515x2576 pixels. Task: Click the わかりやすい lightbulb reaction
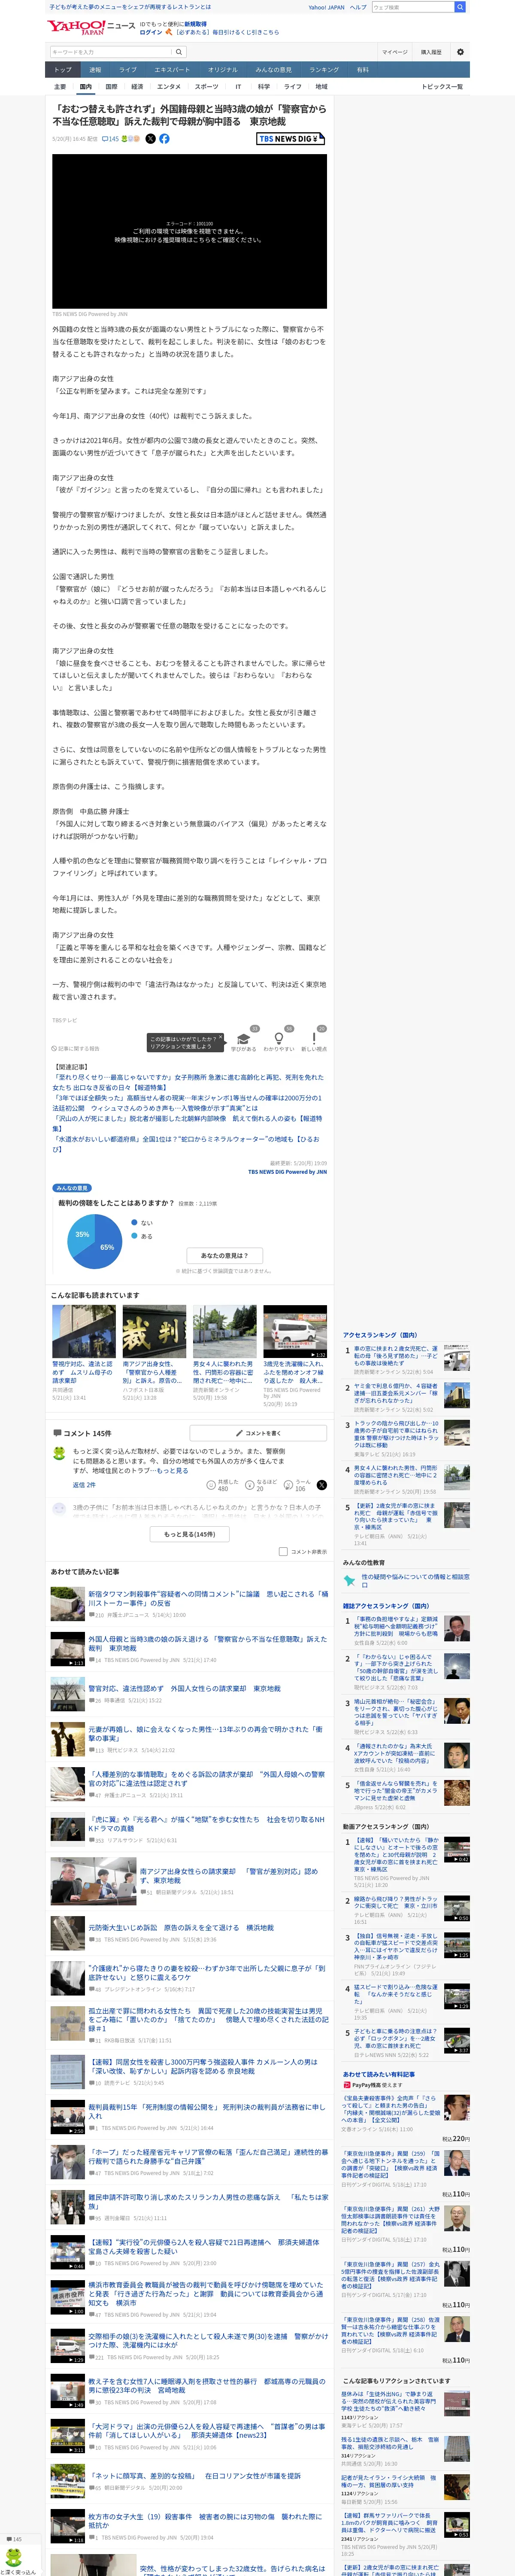tap(279, 1039)
